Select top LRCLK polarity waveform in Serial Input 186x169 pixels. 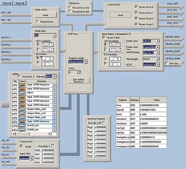(47, 45)
